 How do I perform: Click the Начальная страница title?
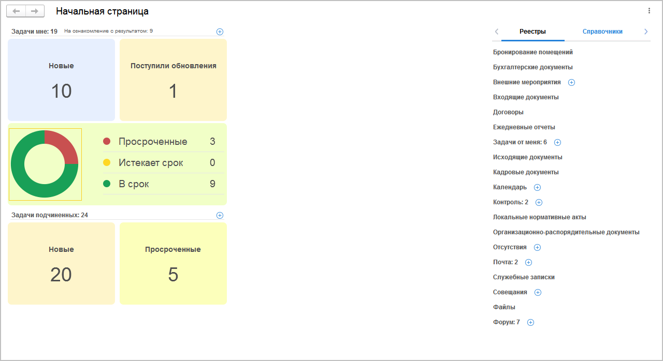[x=102, y=11]
